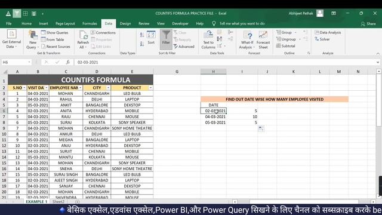382x215 pixels.
Task: Launch Solver add-in
Action: pos(322,39)
